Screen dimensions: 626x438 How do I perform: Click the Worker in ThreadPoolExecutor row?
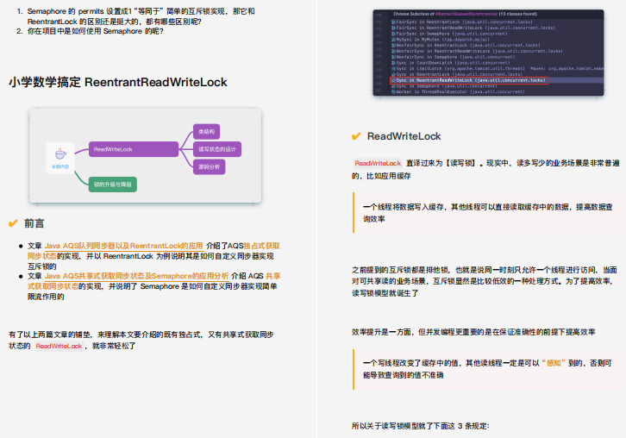(x=459, y=92)
